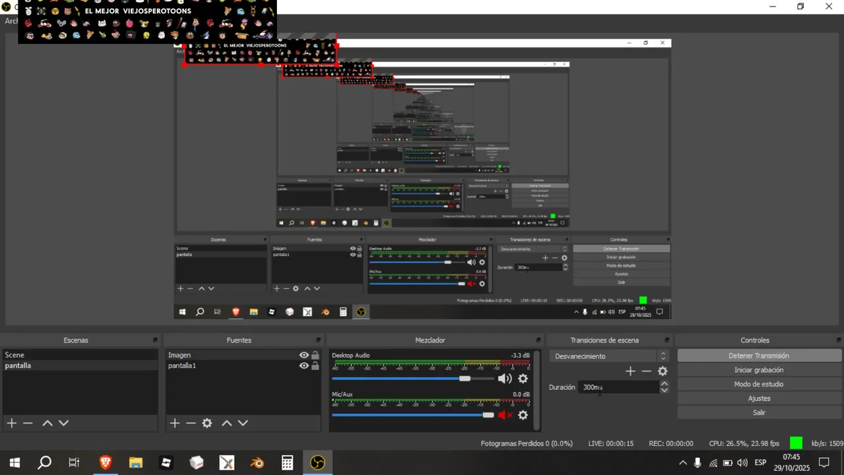The width and height of the screenshot is (844, 475).
Task: Open the Mic/Aux settings gear
Action: 523,415
